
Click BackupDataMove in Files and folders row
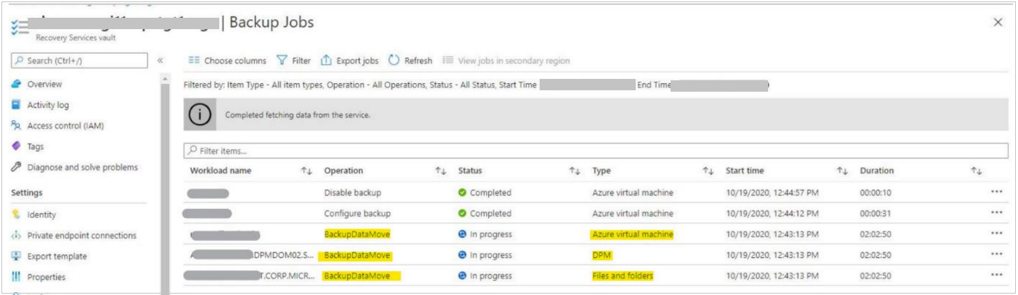click(357, 276)
